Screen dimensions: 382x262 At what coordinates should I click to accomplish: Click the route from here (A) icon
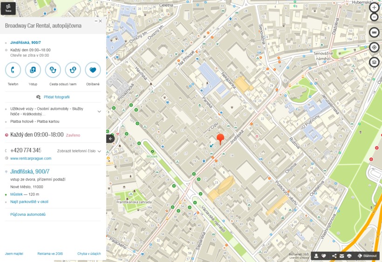pos(53,70)
